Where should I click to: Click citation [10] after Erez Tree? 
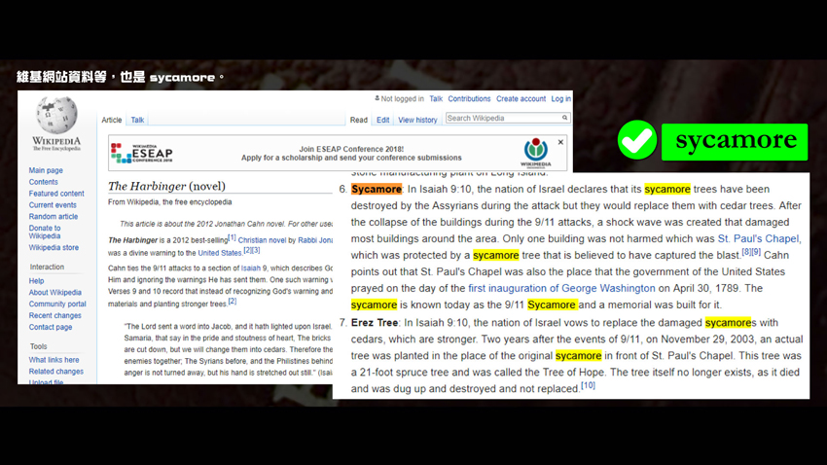click(588, 386)
